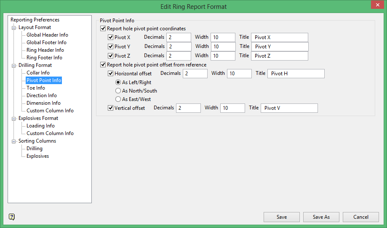Select Dimension Info tree item
387x228 pixels.
click(x=43, y=103)
